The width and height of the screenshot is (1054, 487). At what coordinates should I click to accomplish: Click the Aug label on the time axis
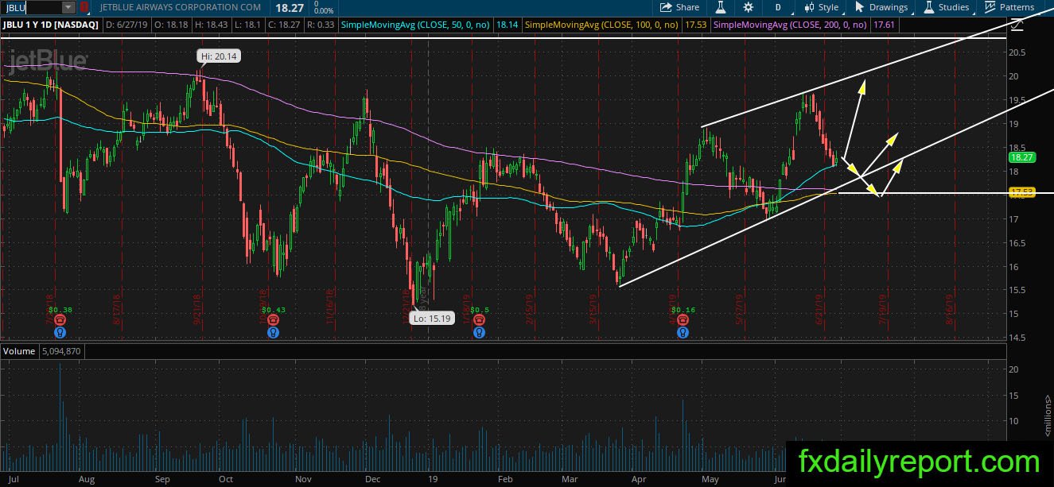point(87,479)
